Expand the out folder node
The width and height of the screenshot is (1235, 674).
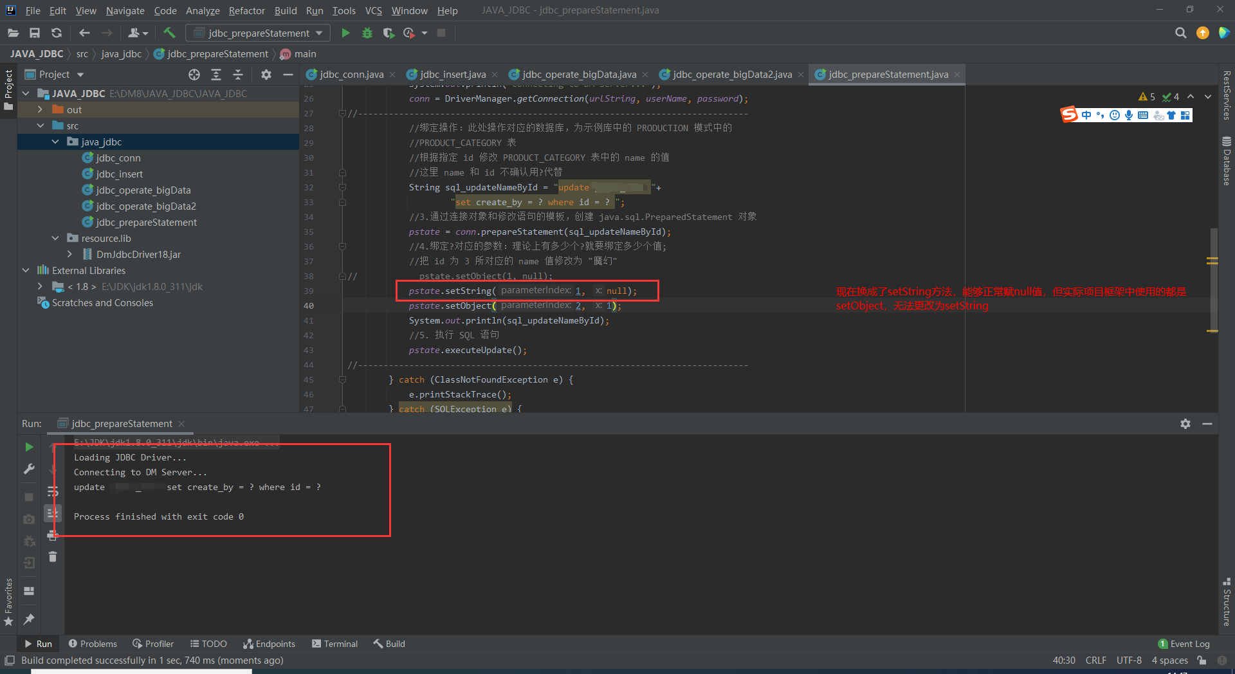(x=40, y=110)
